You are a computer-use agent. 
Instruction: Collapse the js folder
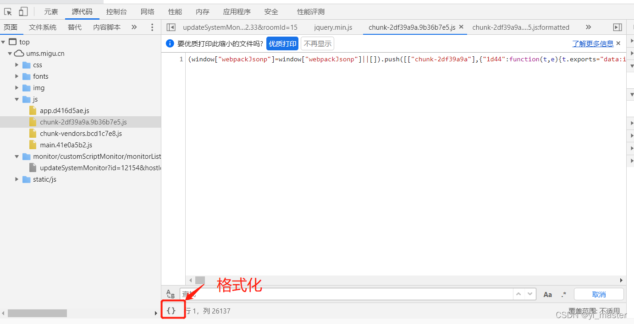17,99
